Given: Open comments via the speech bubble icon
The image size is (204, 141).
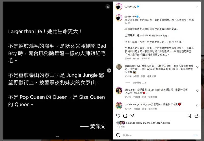Looking at the screenshot, I should pyautogui.click(x=125, y=116).
